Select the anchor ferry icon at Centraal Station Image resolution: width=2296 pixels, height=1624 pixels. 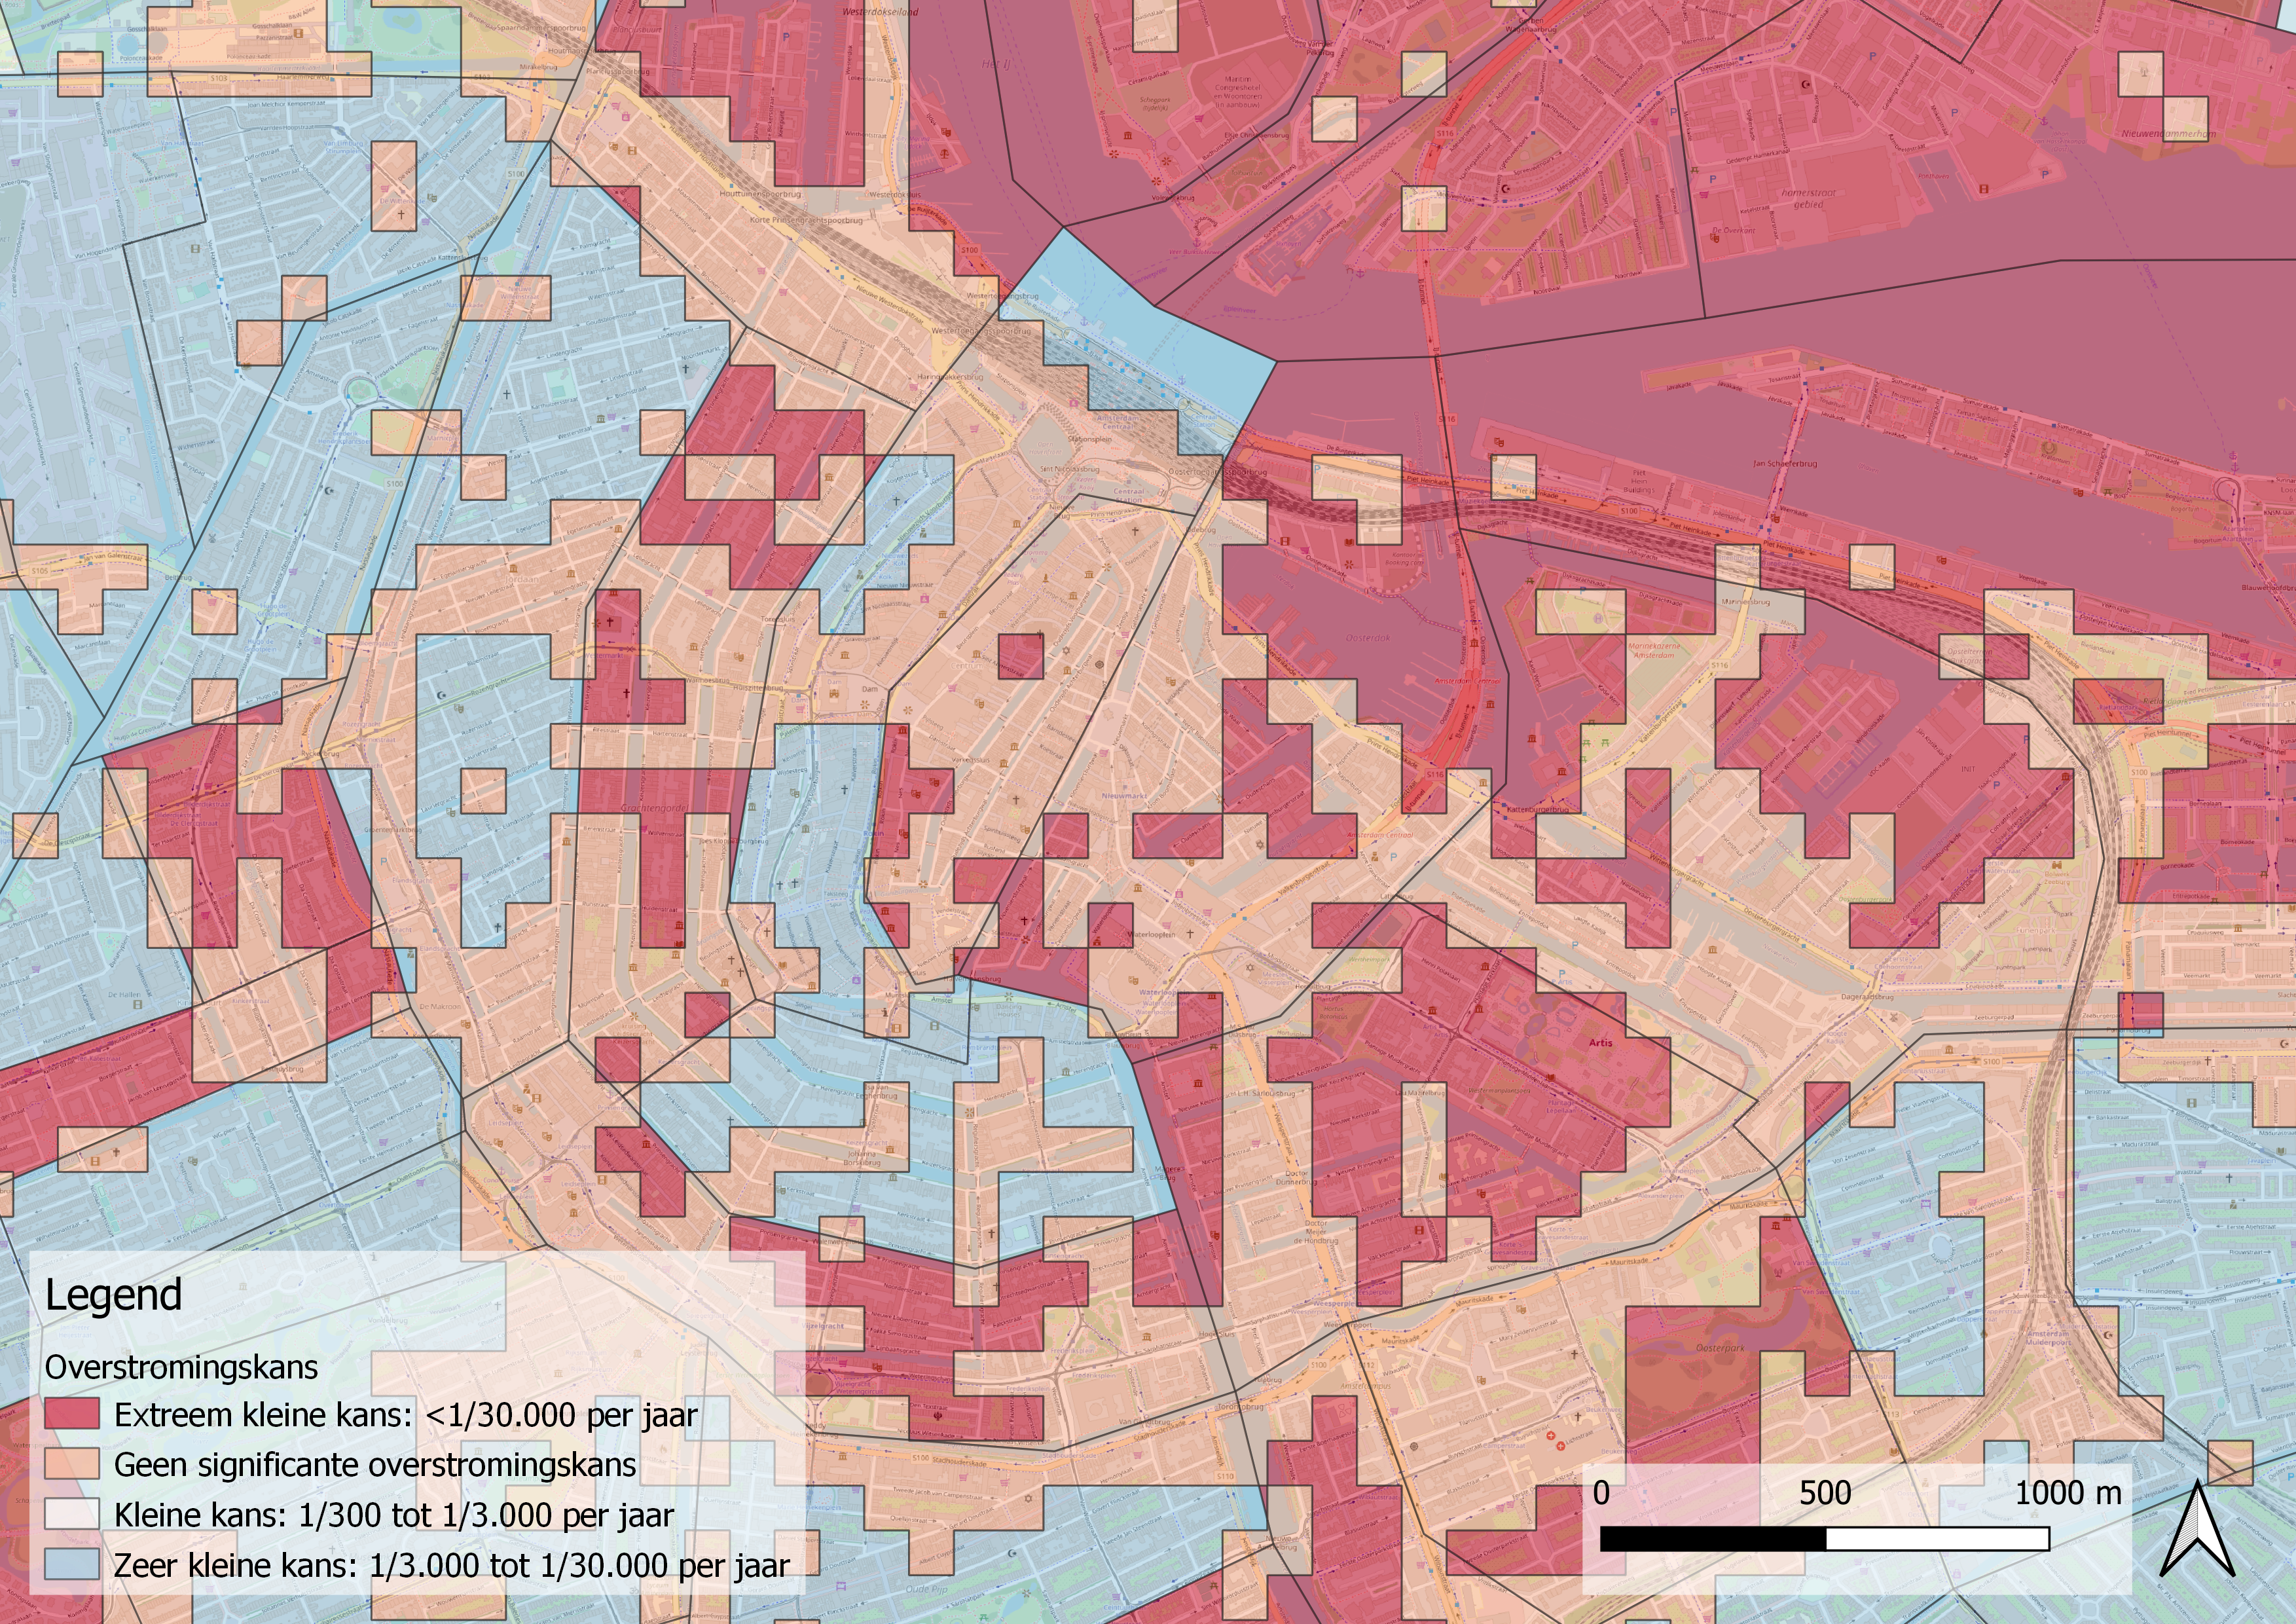pos(1095,506)
